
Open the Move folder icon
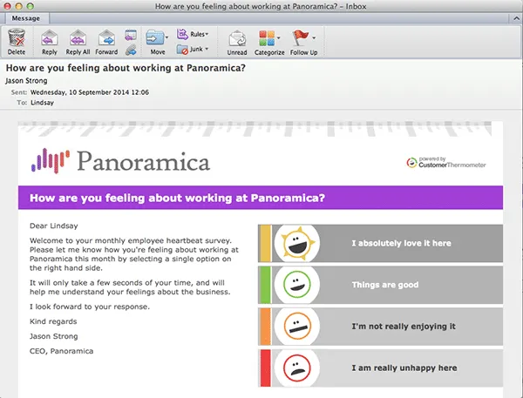(x=155, y=37)
